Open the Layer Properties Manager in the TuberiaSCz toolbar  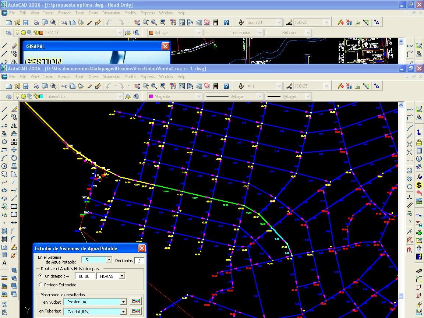coord(9,96)
